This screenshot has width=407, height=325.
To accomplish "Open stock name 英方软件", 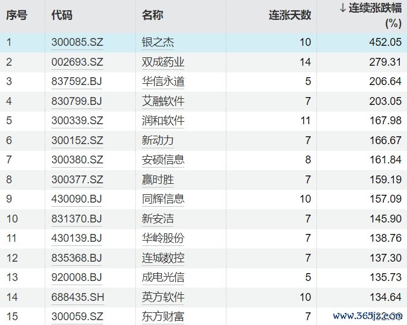I will pos(163,297).
